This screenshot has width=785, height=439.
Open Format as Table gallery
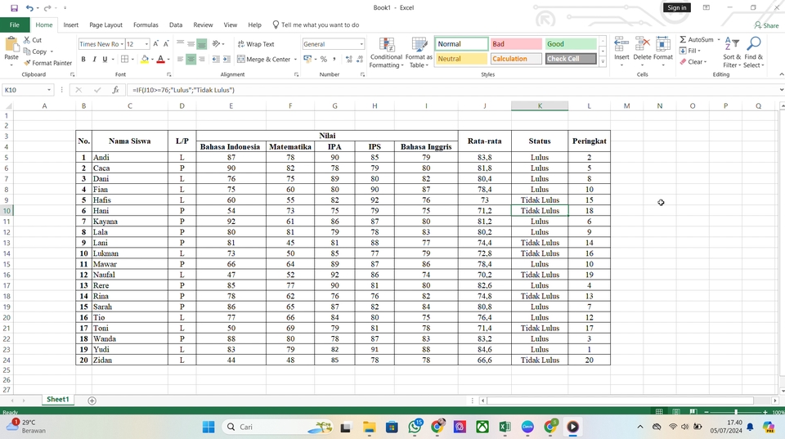click(419, 52)
